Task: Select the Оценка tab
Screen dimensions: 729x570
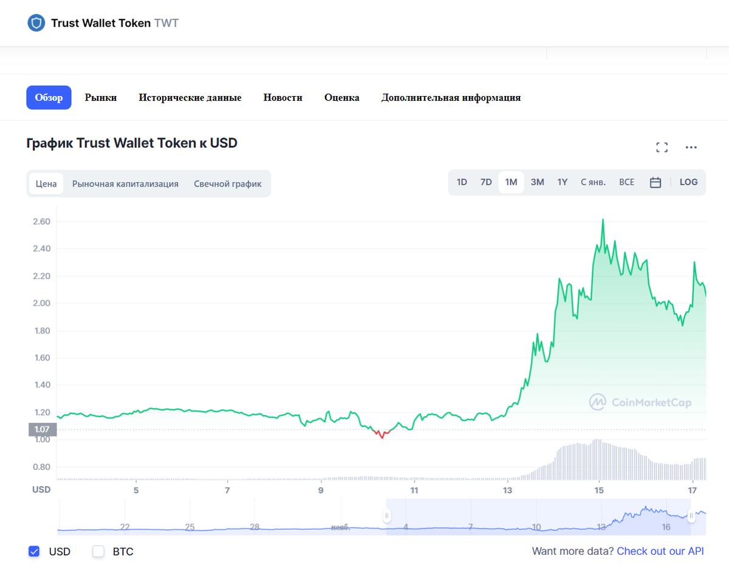Action: (342, 97)
